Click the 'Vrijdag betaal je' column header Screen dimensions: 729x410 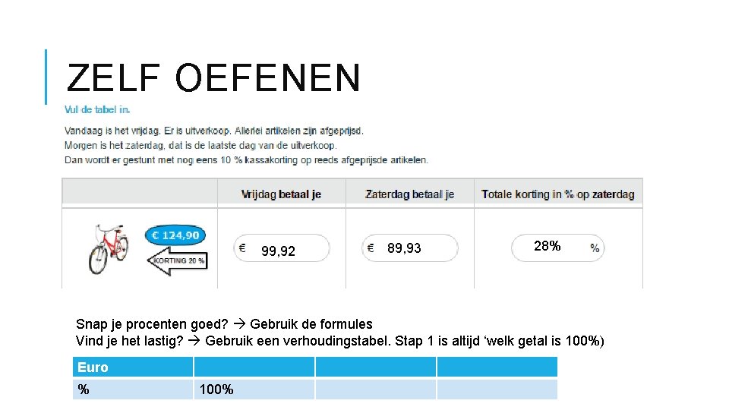click(x=281, y=194)
